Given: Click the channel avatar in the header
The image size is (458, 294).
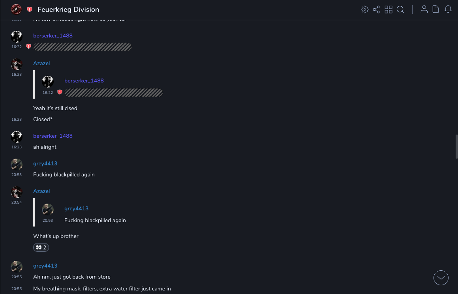Looking at the screenshot, I should (16, 9).
